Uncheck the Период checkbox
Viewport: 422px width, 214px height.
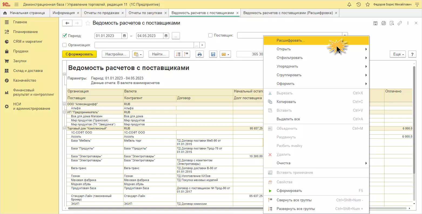pyautogui.click(x=65, y=36)
